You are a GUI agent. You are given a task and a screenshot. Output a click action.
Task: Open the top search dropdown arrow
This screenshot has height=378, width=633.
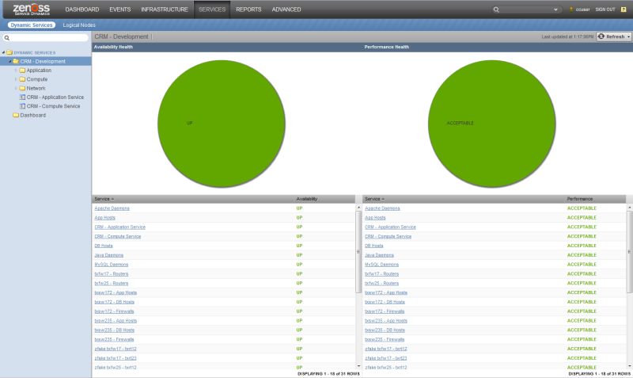[x=556, y=10]
